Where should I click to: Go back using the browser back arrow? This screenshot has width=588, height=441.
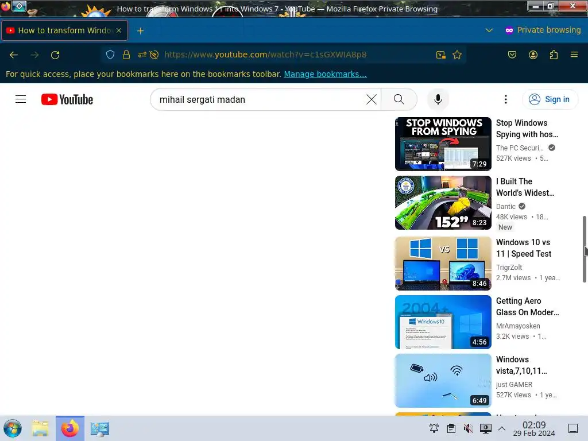coord(14,55)
